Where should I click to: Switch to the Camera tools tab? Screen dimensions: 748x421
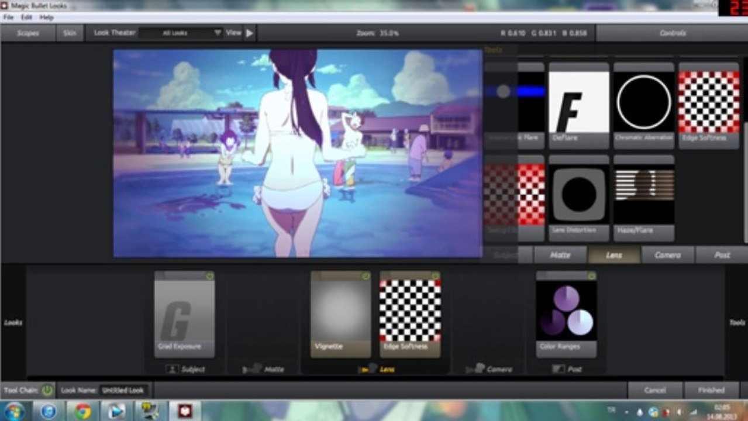pos(667,255)
